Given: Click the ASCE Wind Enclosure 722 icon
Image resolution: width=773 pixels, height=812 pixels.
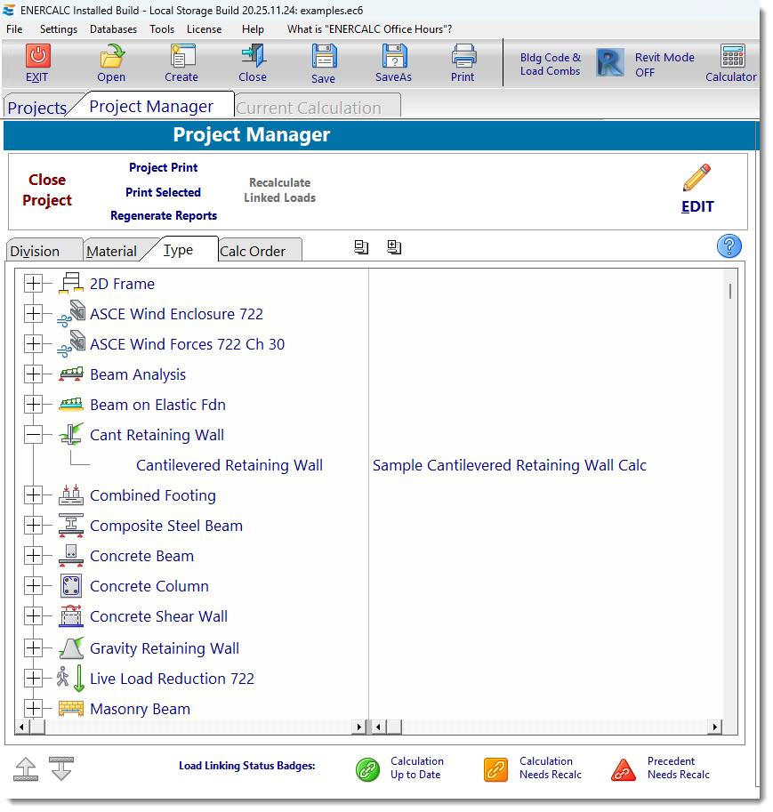Looking at the screenshot, I should 71,314.
